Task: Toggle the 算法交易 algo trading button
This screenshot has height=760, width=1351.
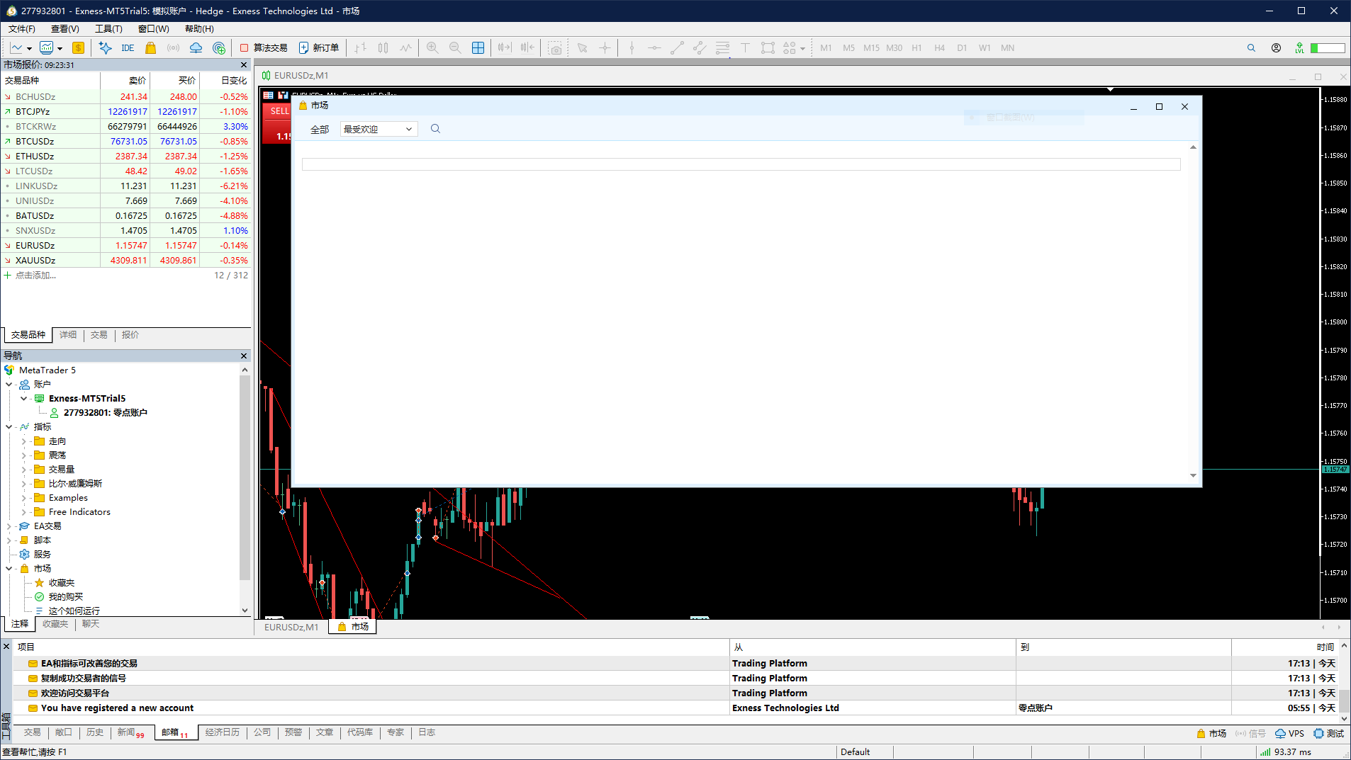Action: tap(264, 47)
